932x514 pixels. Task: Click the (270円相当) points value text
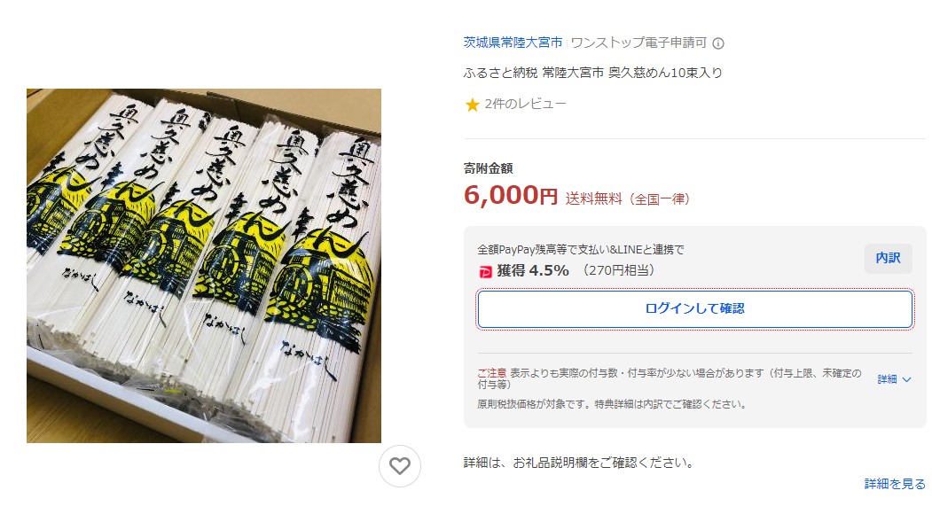tap(618, 271)
